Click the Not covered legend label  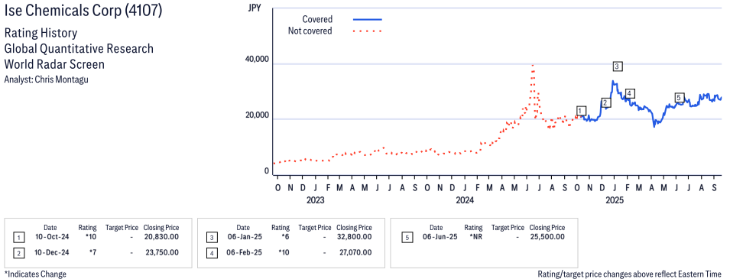310,31
